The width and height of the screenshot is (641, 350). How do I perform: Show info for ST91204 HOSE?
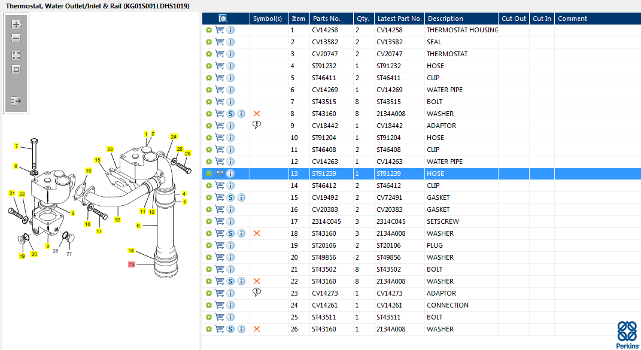click(x=230, y=138)
